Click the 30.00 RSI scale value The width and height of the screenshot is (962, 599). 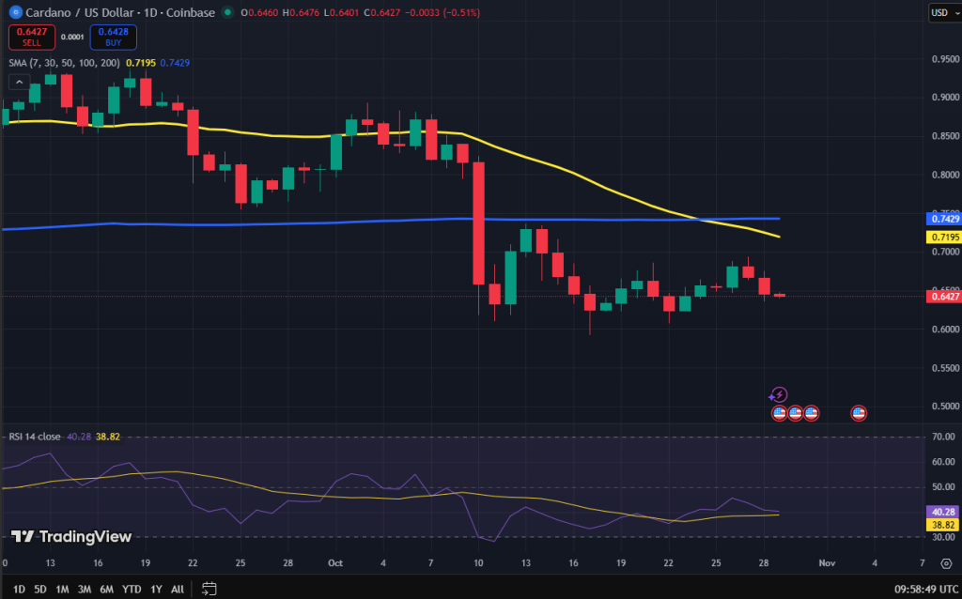click(x=944, y=537)
